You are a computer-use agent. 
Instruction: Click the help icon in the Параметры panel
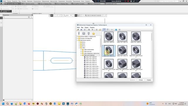[x=29, y=17]
